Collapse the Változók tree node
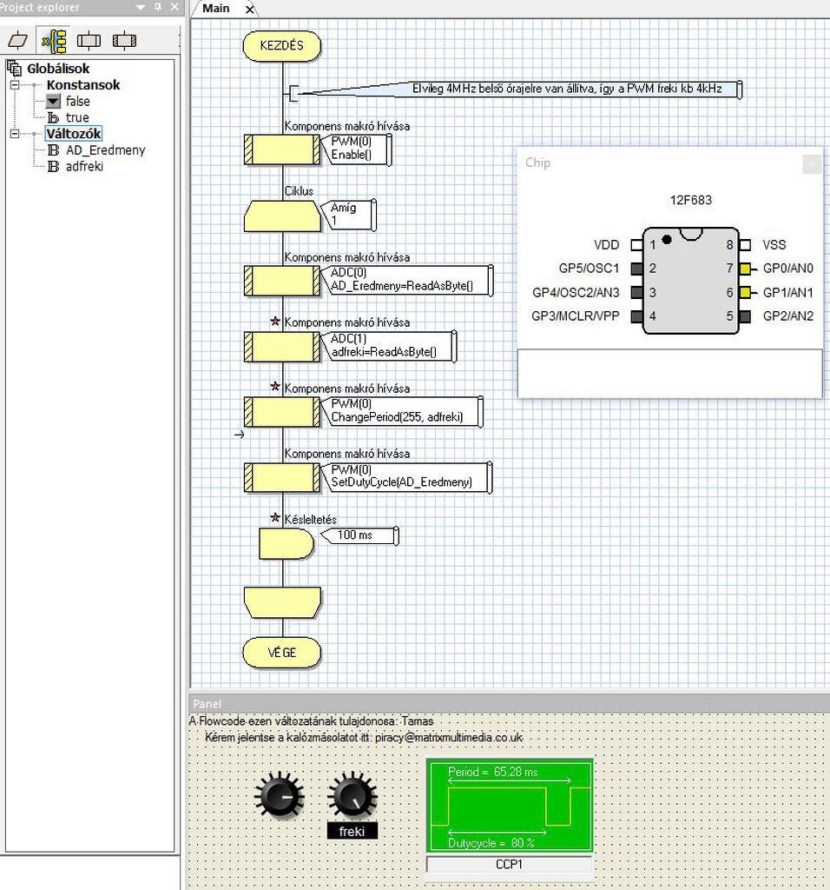The height and width of the screenshot is (890, 830). coord(15,134)
